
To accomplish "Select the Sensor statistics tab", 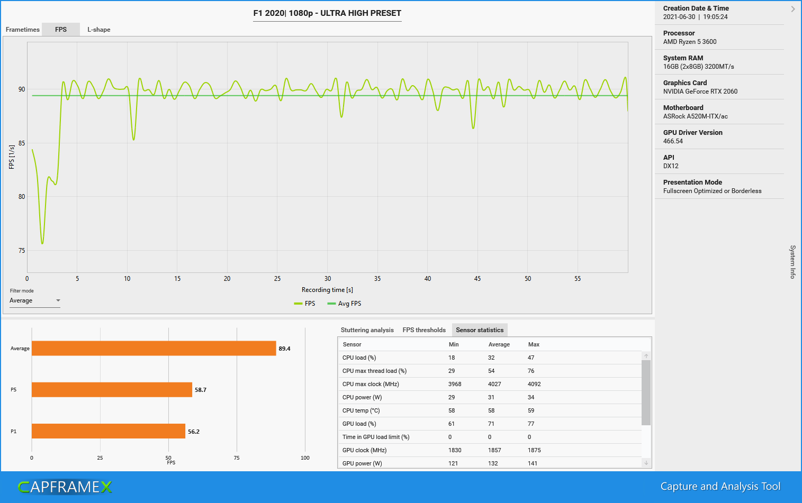I will click(480, 330).
